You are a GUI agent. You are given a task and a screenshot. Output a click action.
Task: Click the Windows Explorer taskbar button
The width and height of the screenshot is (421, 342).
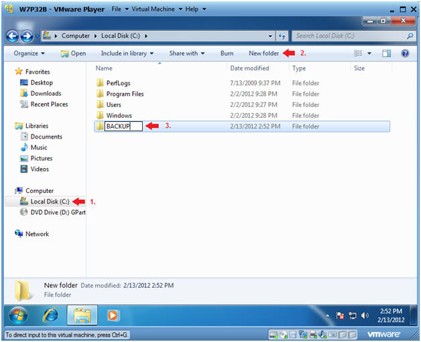82,315
